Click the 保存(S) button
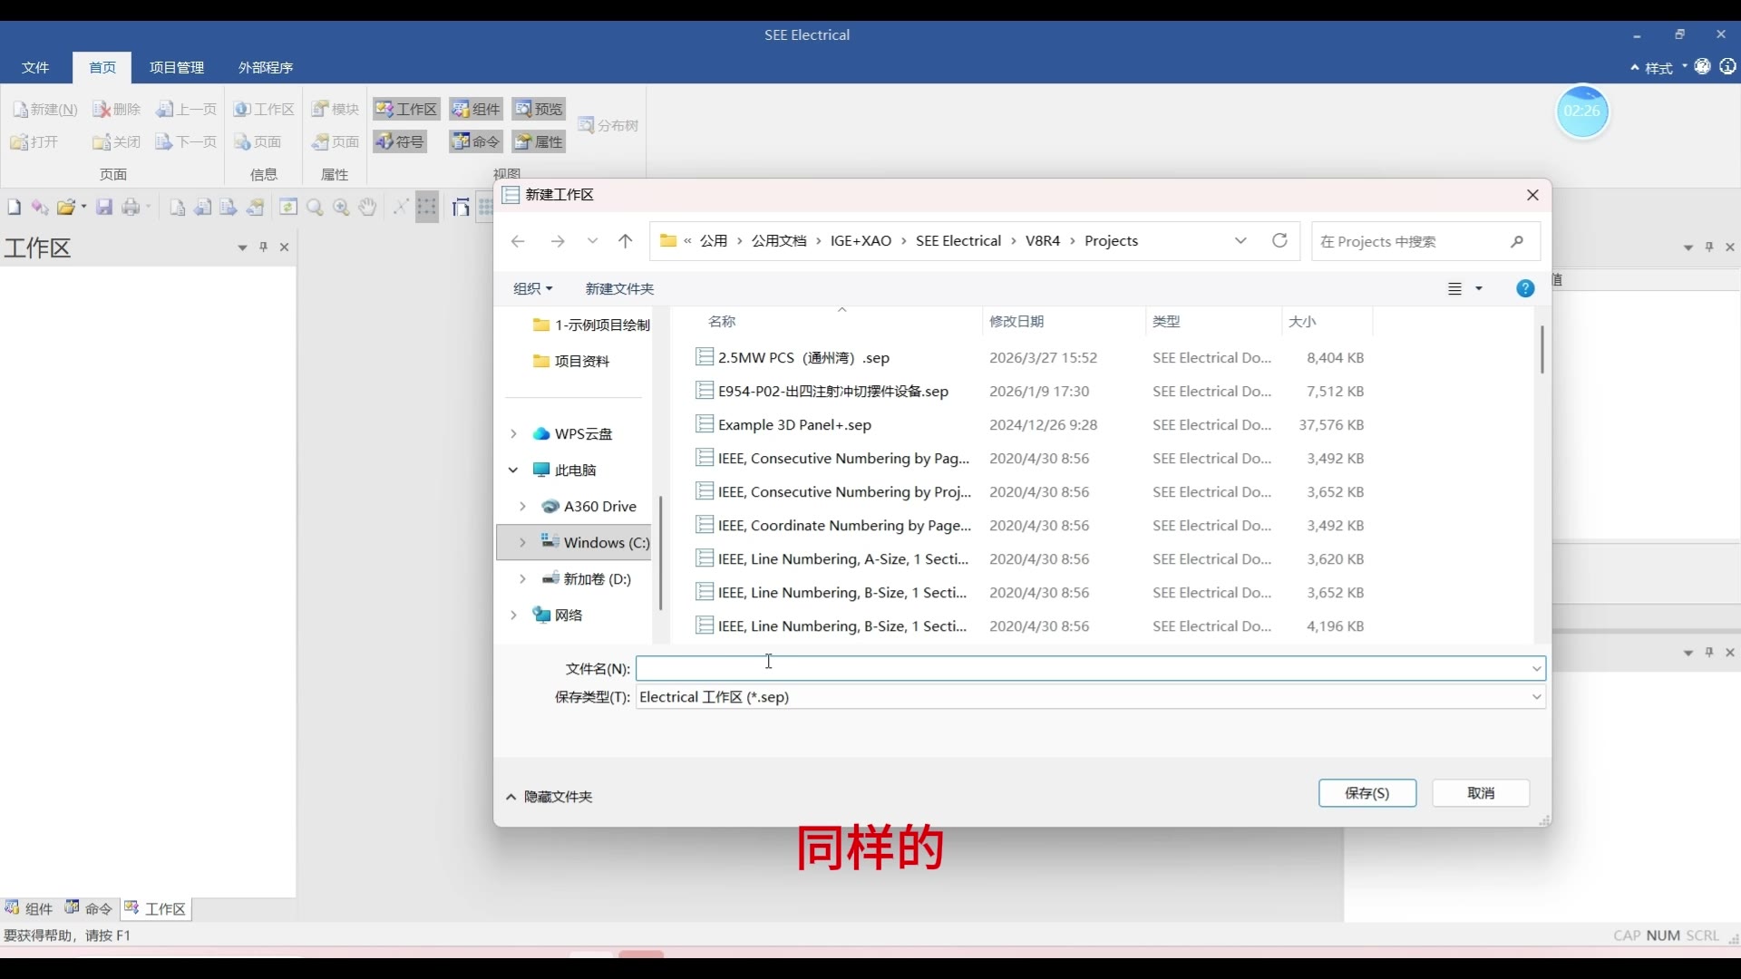This screenshot has height=979, width=1741. pos(1367,793)
